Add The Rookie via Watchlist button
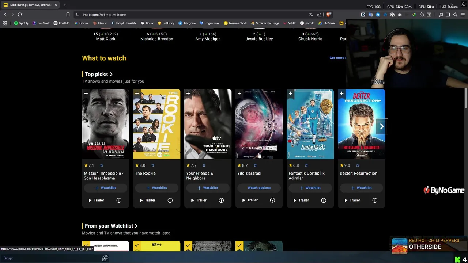 coord(156,188)
